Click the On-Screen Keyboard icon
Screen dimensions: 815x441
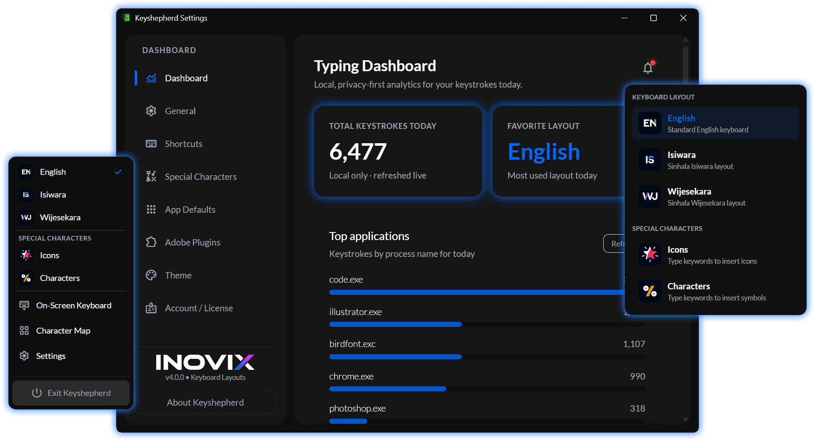pos(24,305)
